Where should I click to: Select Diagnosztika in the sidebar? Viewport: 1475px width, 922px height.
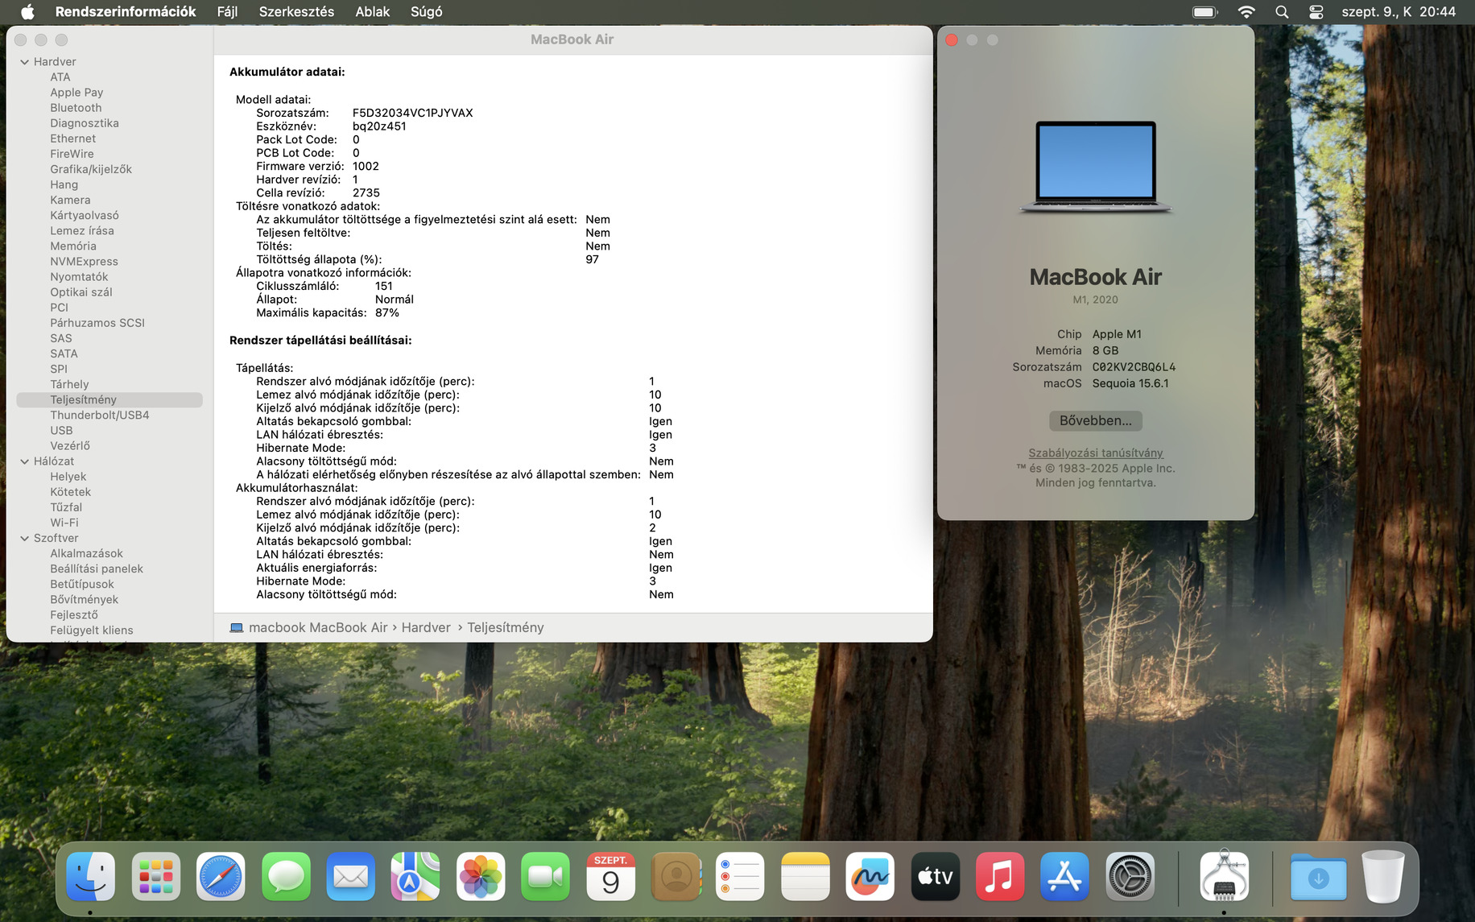tap(85, 123)
